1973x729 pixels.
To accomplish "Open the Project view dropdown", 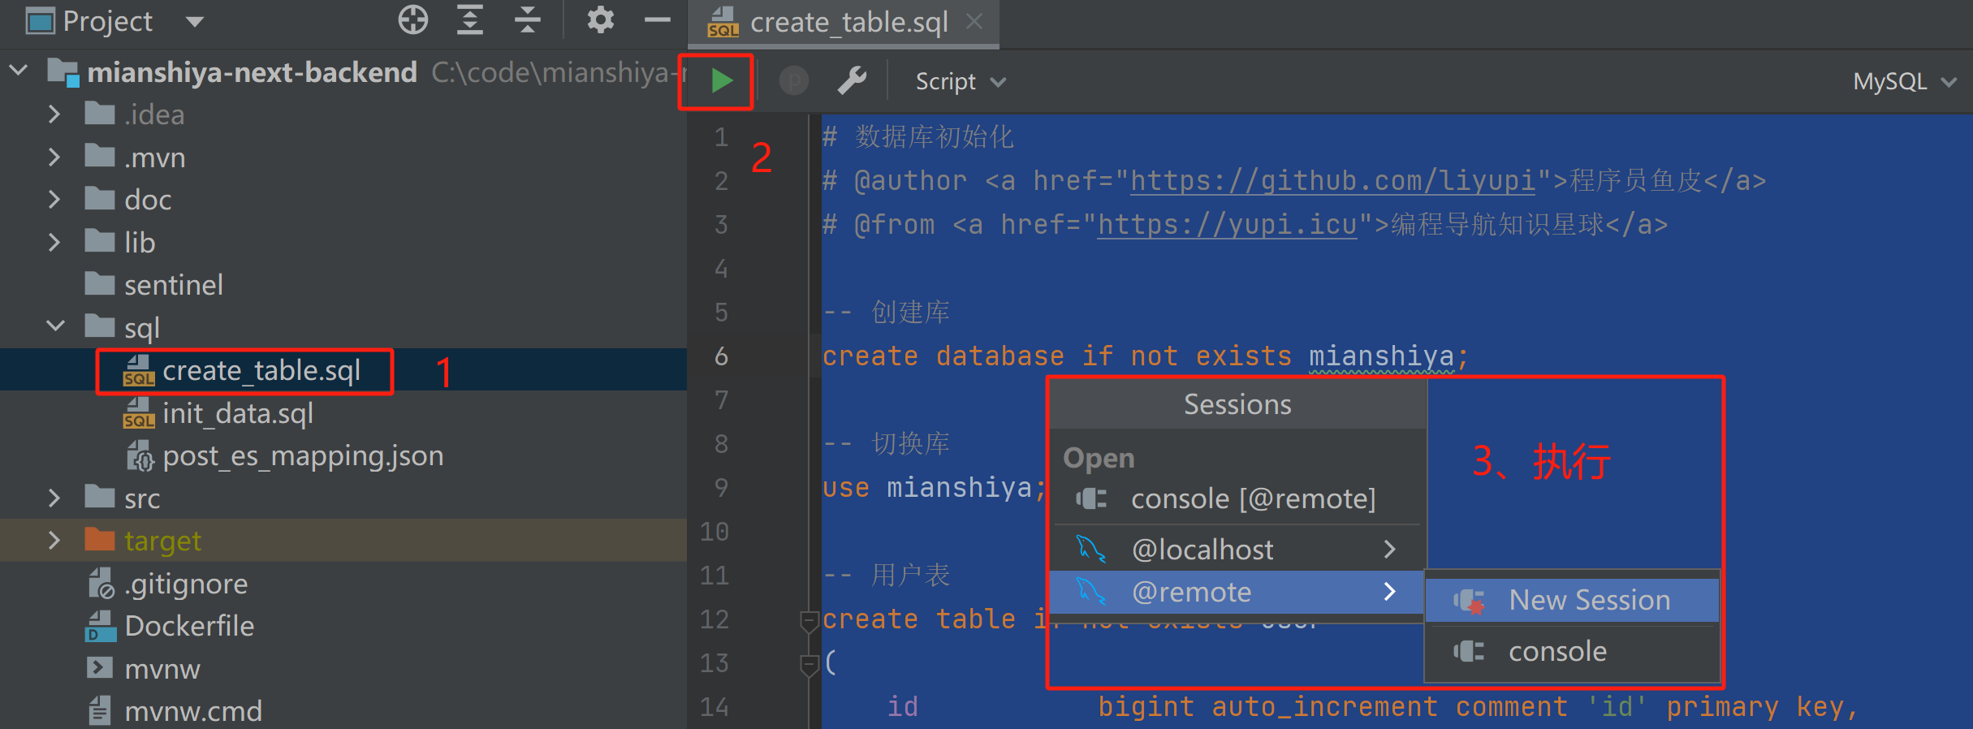I will point(194,21).
